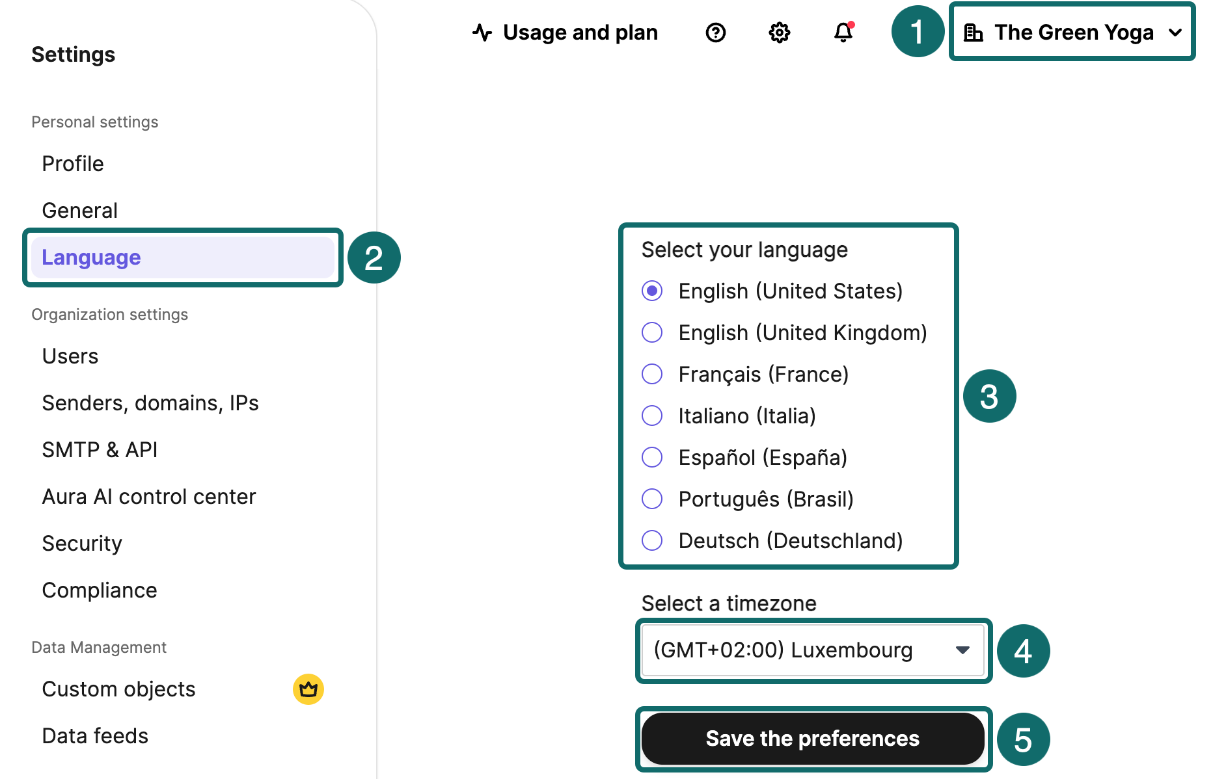Click the building icon beside The Green Yoga
The height and width of the screenshot is (779, 1213).
(x=973, y=33)
